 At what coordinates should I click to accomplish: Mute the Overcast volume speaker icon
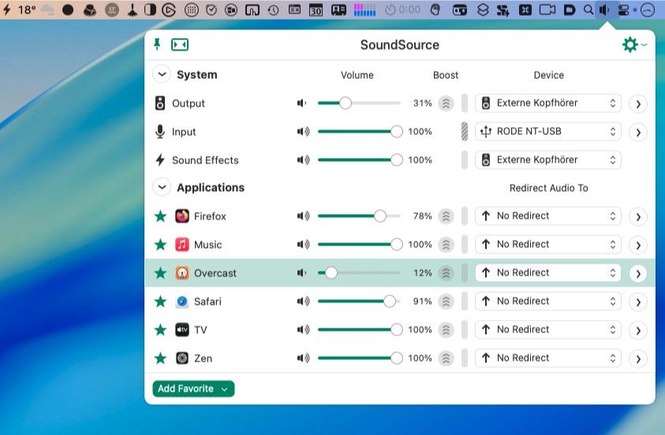302,273
